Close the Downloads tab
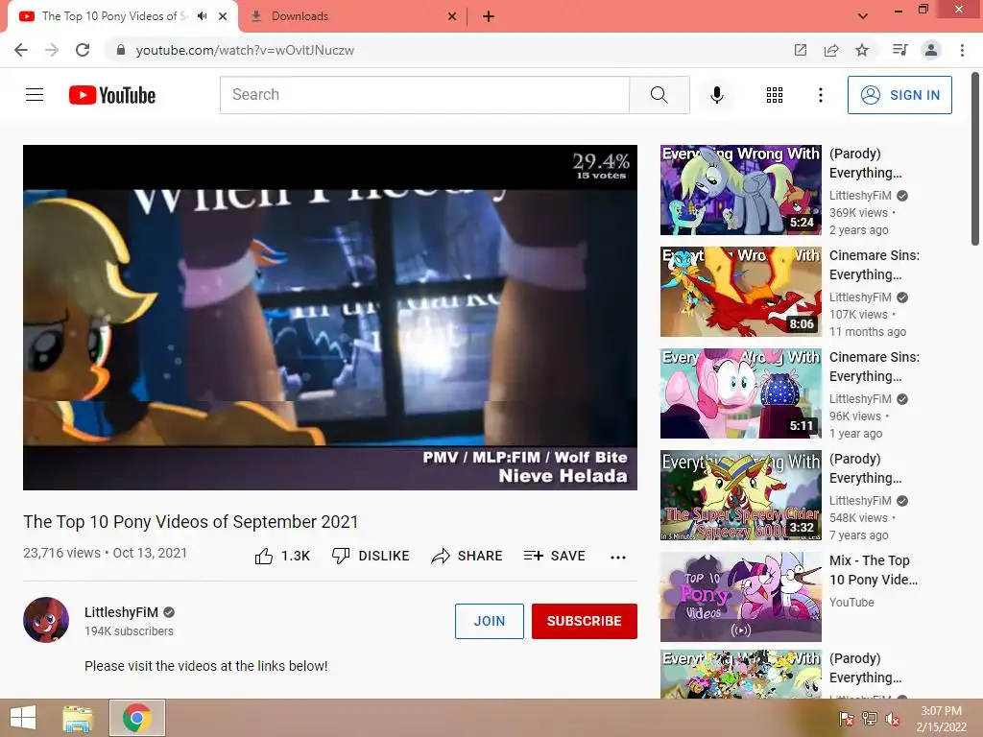This screenshot has height=737, width=983. pyautogui.click(x=452, y=16)
